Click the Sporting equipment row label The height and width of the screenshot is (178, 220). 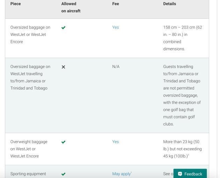pos(28,174)
